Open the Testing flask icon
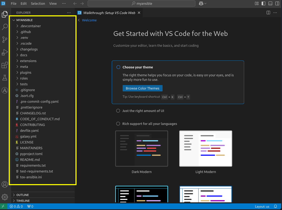 click(x=5, y=78)
